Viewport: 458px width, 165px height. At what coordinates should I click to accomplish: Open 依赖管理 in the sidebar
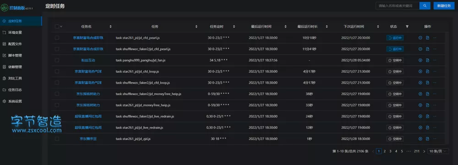pos(21,67)
